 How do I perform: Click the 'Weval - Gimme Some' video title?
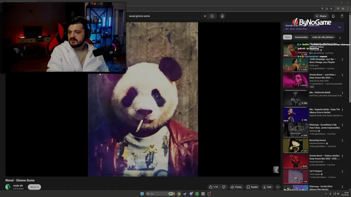click(x=20, y=181)
